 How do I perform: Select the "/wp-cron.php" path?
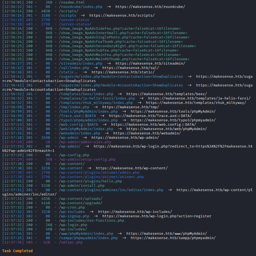pyautogui.click(x=72, y=207)
